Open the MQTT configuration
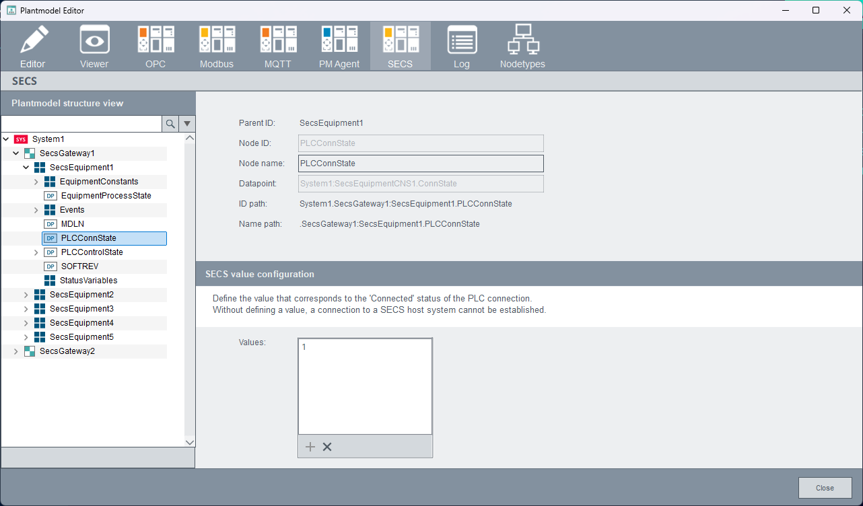The height and width of the screenshot is (506, 863). pyautogui.click(x=278, y=46)
